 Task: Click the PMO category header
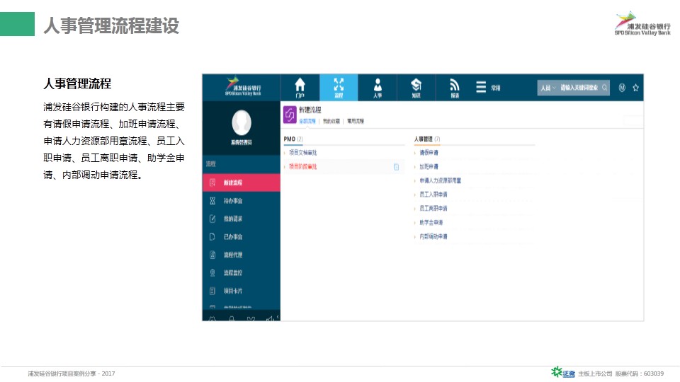(x=293, y=139)
